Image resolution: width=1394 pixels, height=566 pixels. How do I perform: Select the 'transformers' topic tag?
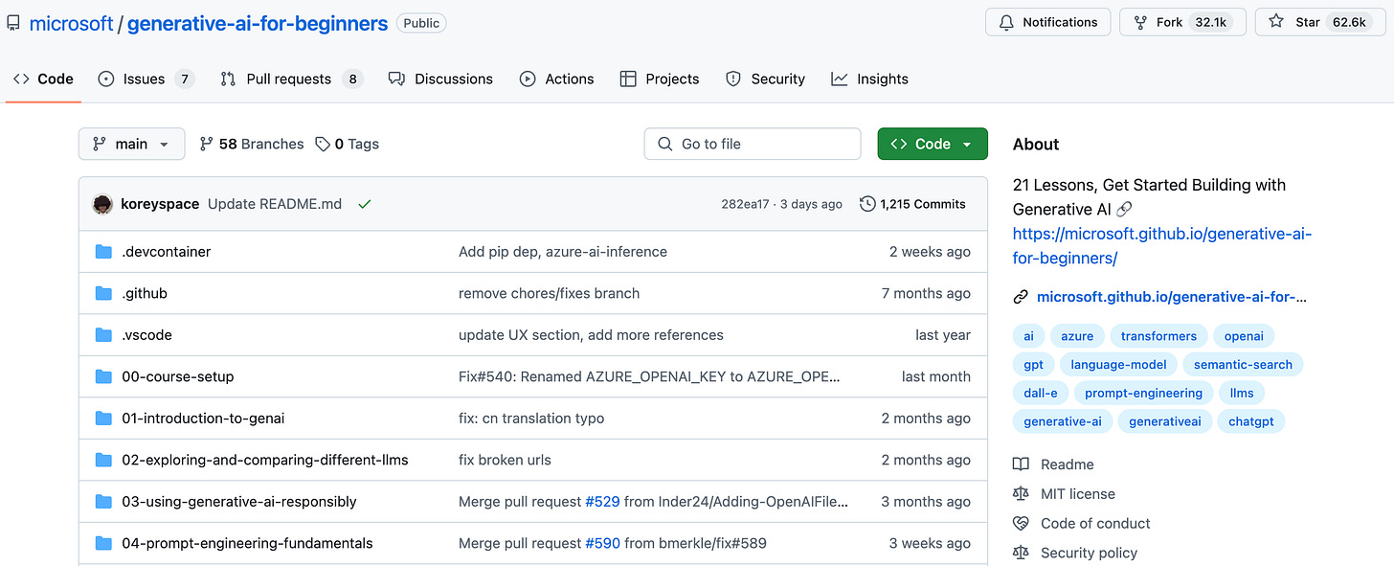pos(1158,336)
